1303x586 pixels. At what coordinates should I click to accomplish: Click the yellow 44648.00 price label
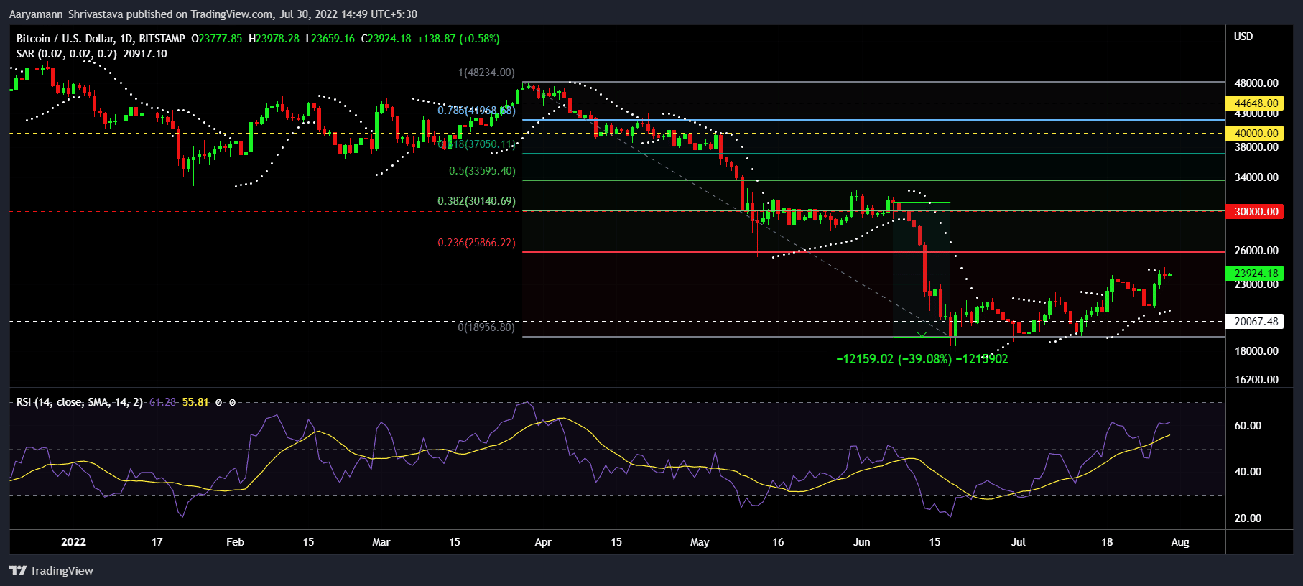point(1256,103)
